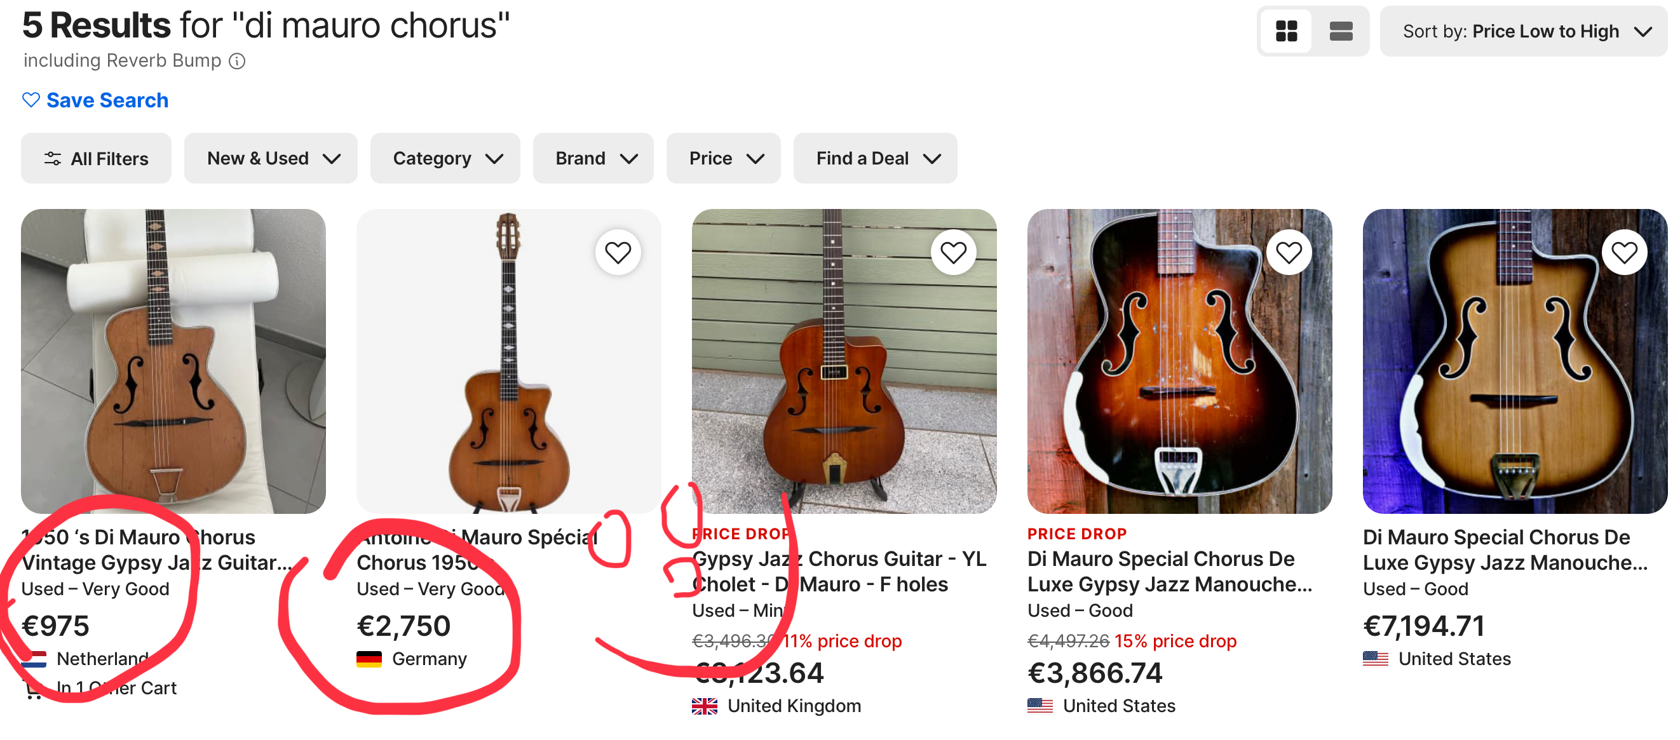
Task: Open the All Filters panel
Action: [x=96, y=158]
